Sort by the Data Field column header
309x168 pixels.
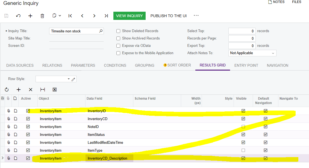[95, 99]
